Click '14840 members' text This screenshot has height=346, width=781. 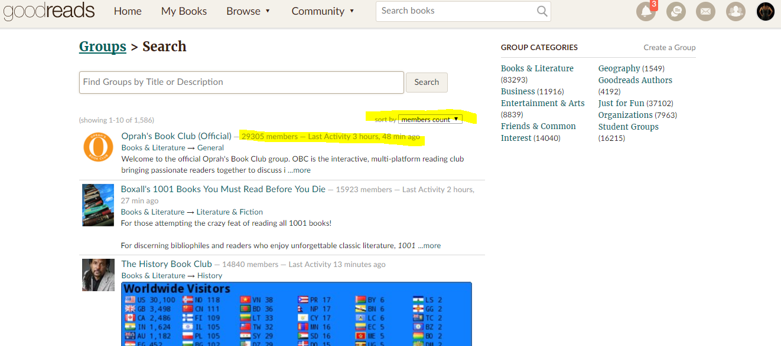[x=250, y=265]
